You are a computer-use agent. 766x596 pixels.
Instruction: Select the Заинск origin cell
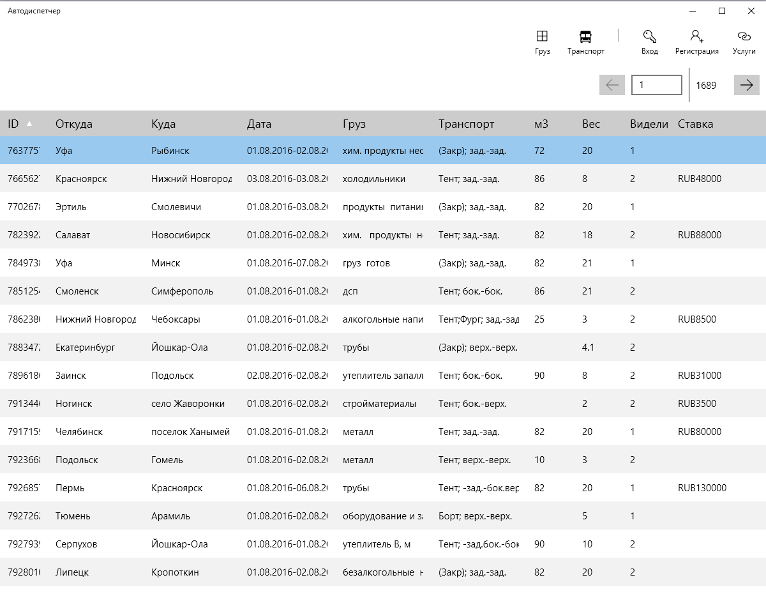point(71,376)
